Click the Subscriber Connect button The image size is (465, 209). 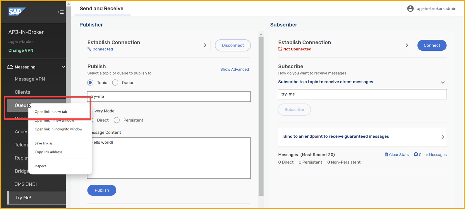pyautogui.click(x=432, y=45)
